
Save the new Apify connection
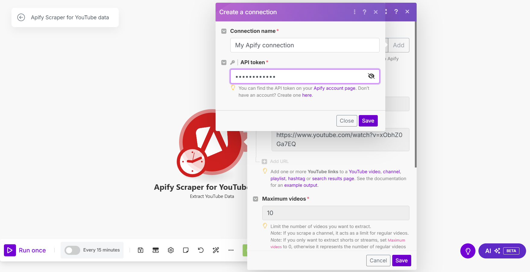point(368,120)
